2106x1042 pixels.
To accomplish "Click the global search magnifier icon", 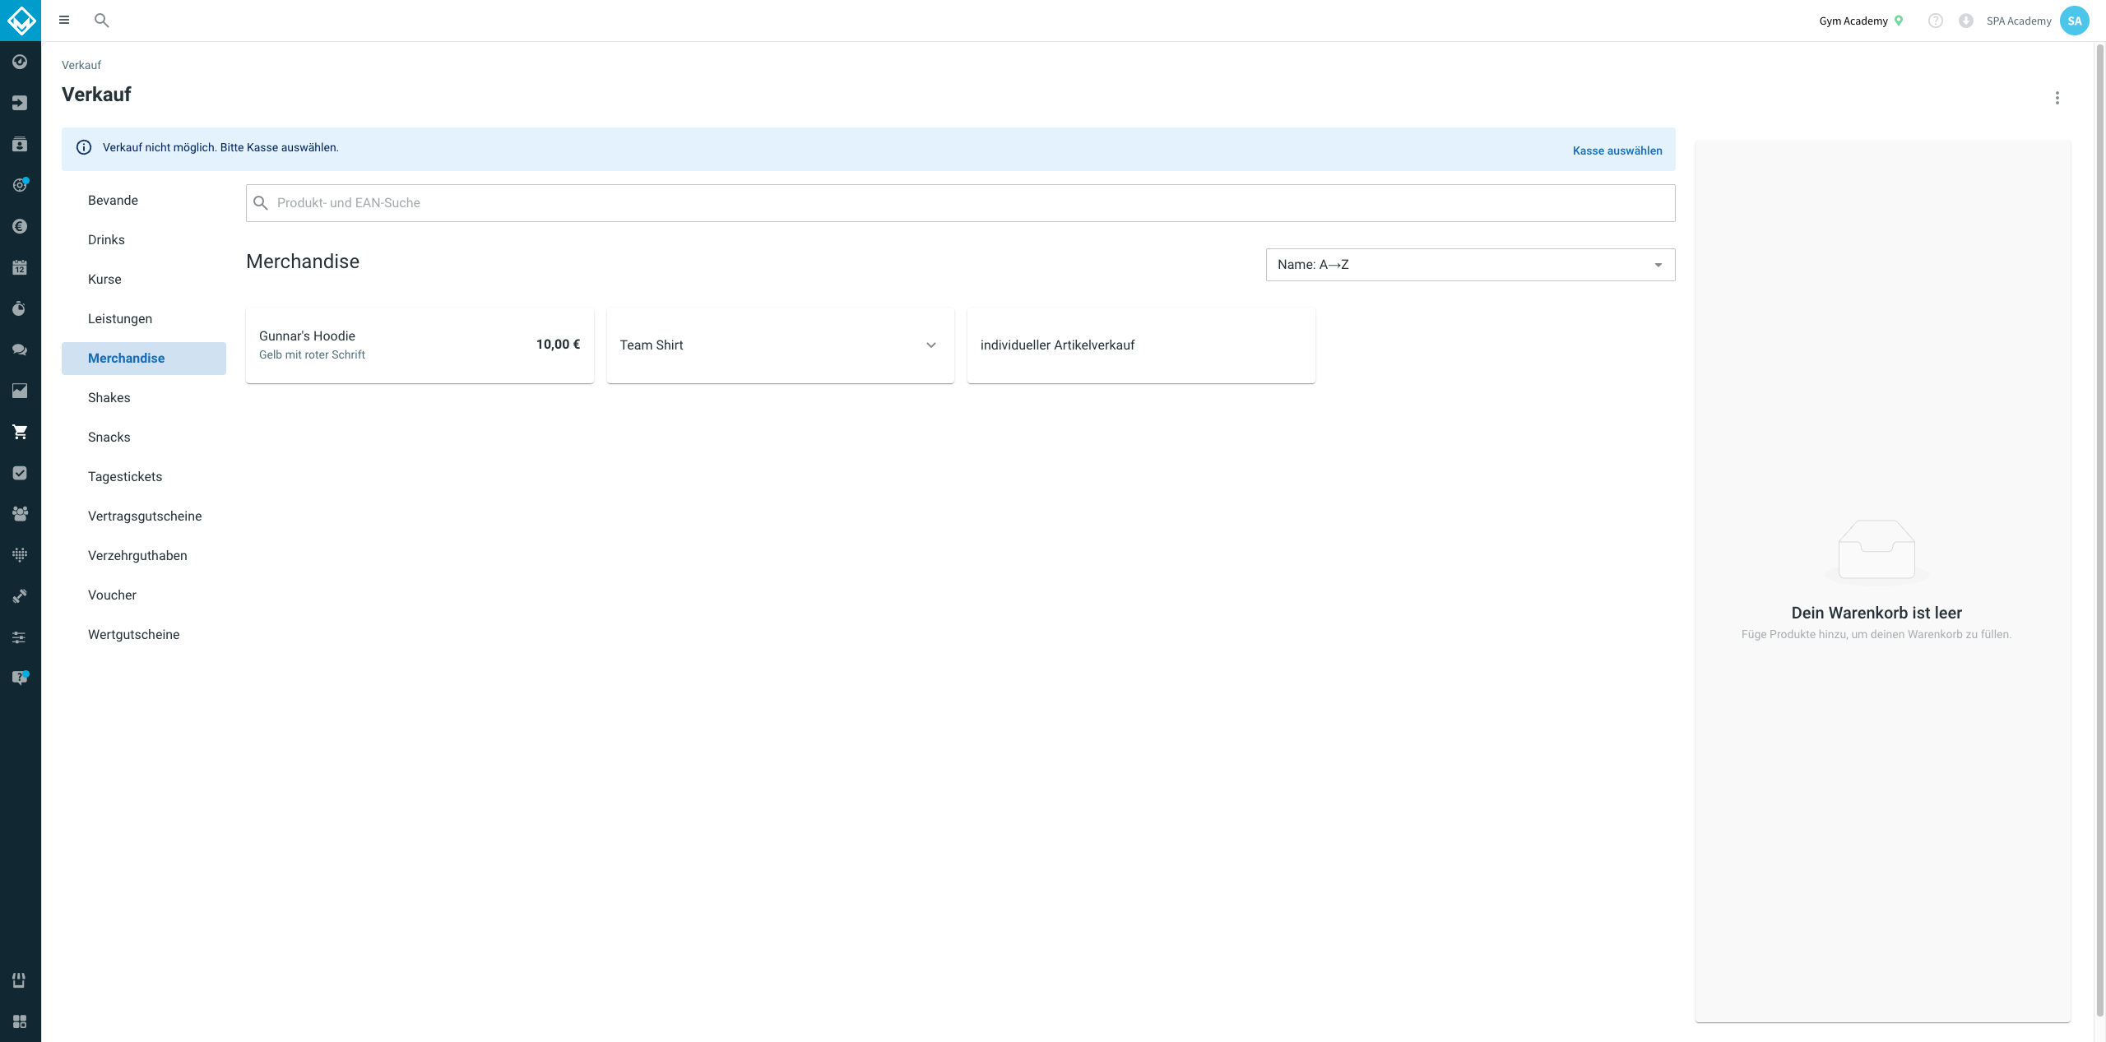I will [101, 21].
